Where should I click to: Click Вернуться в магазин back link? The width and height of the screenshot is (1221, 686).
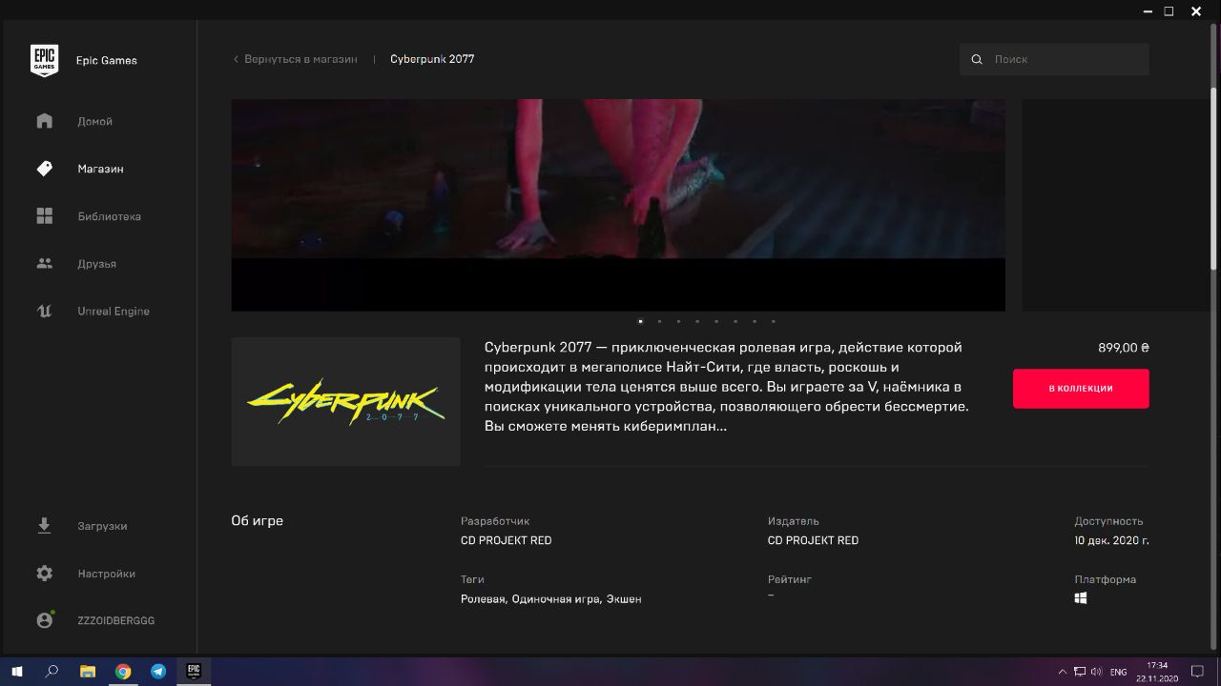[296, 59]
